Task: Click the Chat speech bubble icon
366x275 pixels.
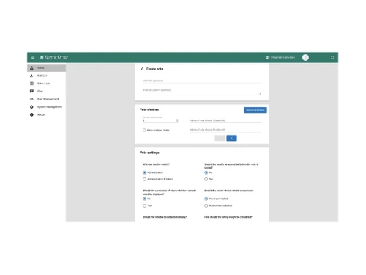Action: point(31,91)
